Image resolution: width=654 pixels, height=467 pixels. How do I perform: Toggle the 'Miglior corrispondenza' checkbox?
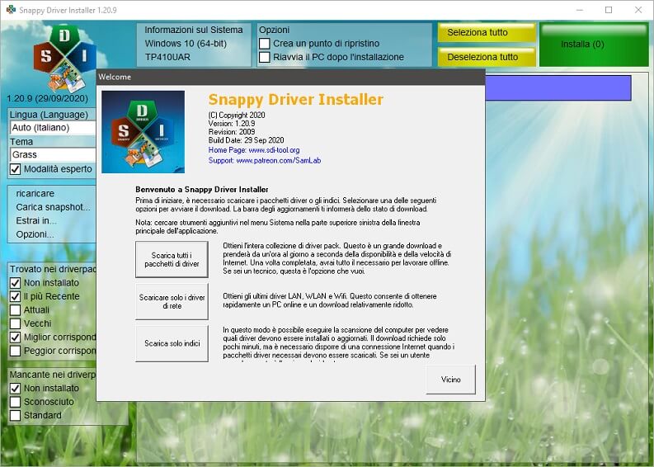tap(16, 337)
